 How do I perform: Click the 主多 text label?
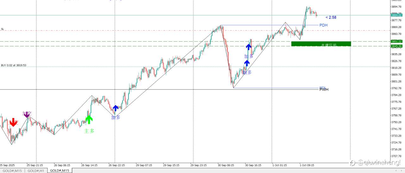[x=89, y=131]
